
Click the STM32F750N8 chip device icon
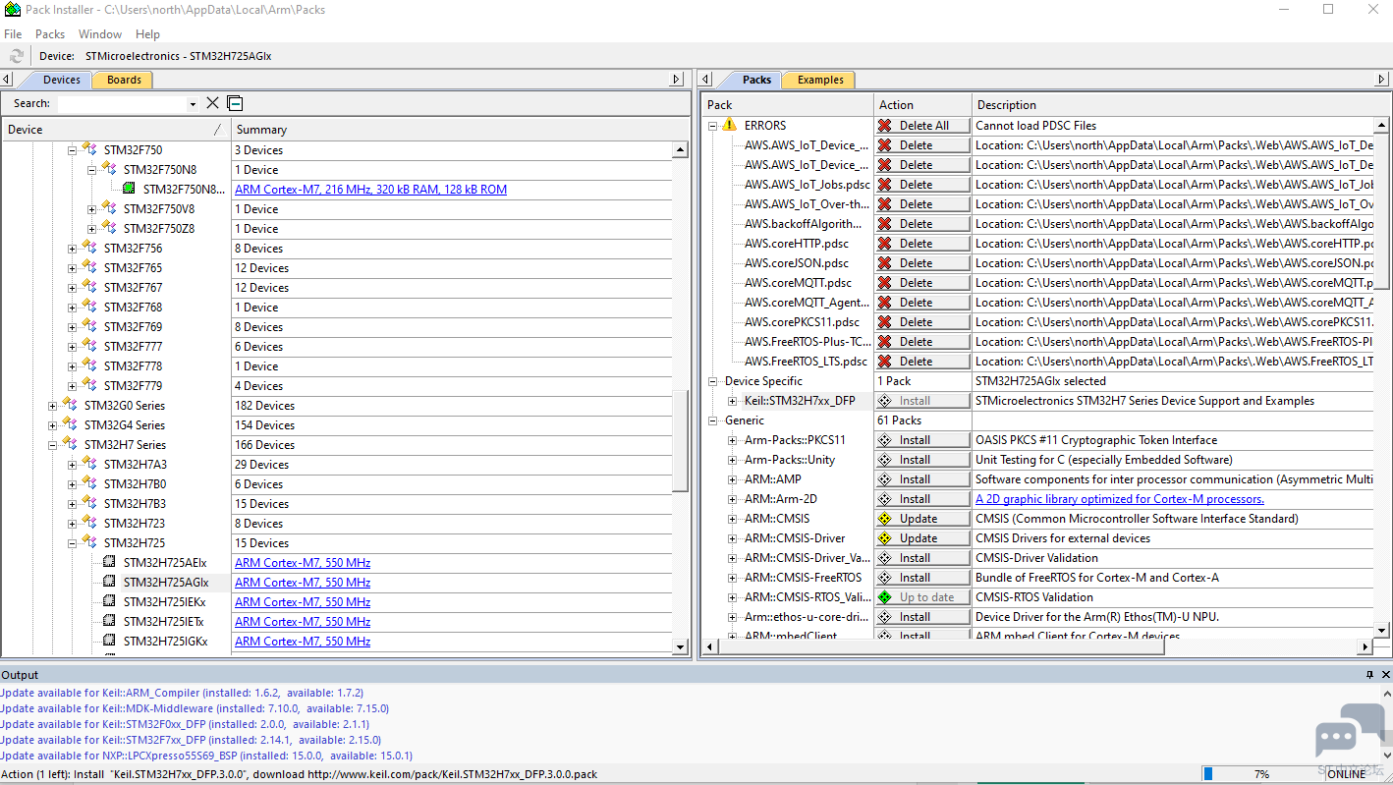coord(130,189)
